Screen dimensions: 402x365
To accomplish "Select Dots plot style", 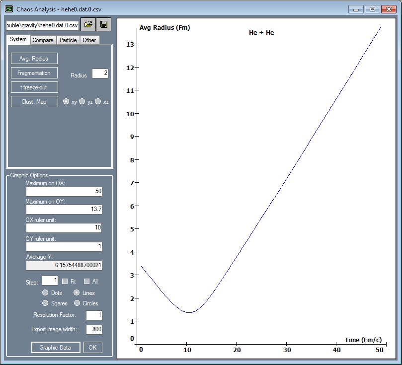I will coord(46,293).
